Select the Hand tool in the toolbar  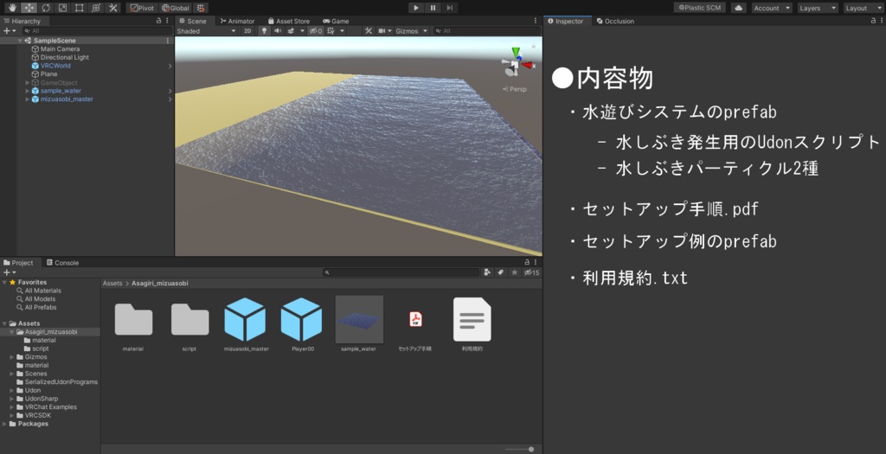[12, 8]
